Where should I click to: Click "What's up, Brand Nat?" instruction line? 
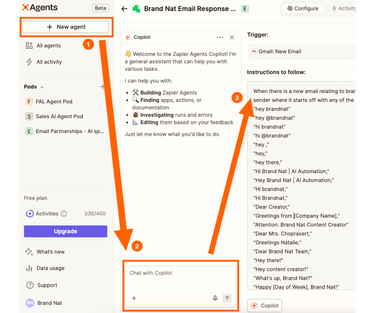[283, 278]
